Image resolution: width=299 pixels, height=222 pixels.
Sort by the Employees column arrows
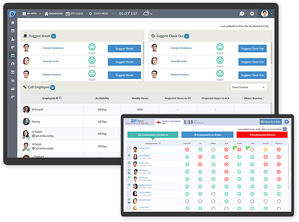[x=57, y=98]
